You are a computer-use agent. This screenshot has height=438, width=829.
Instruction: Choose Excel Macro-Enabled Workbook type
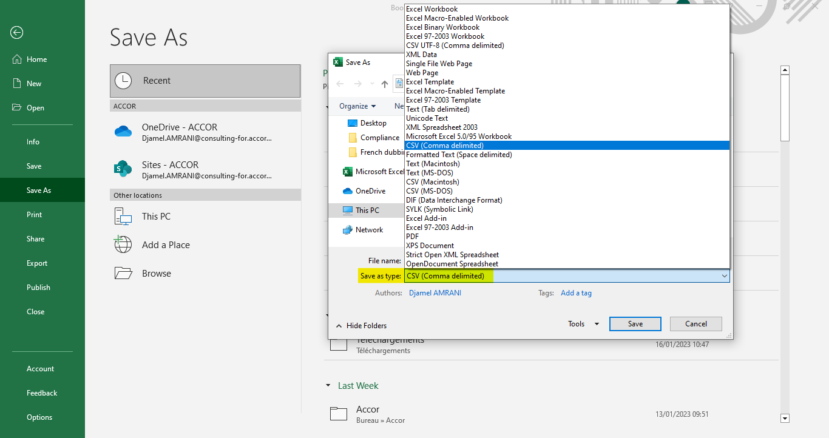click(x=567, y=18)
